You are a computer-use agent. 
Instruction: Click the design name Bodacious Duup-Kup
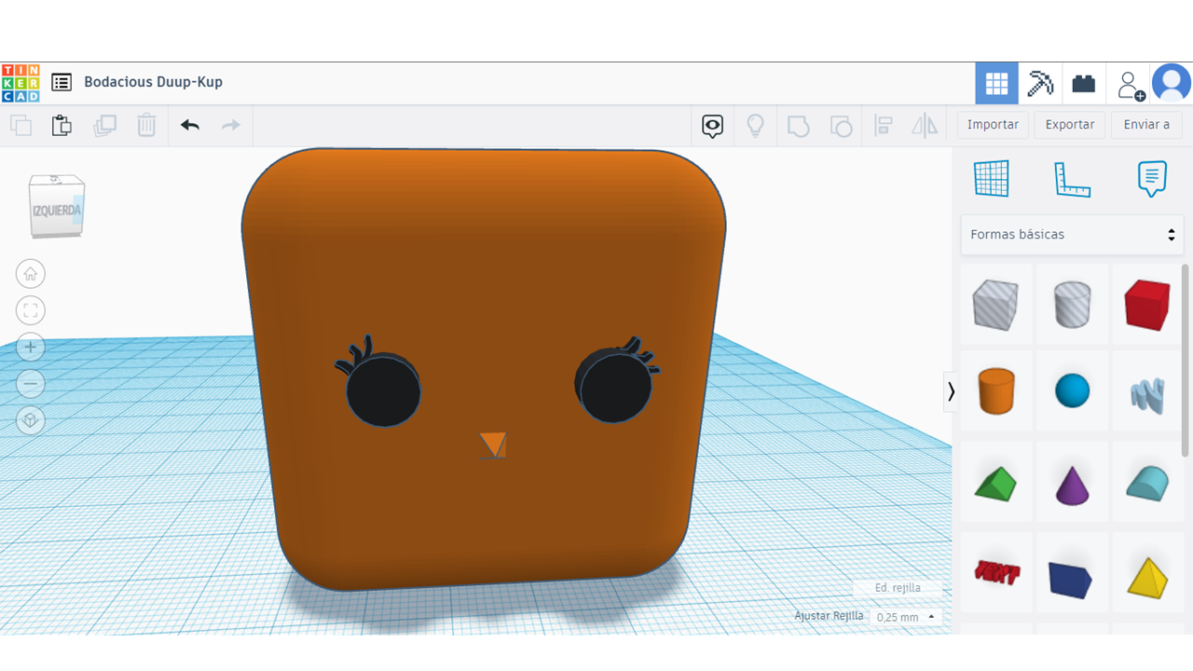pyautogui.click(x=153, y=82)
